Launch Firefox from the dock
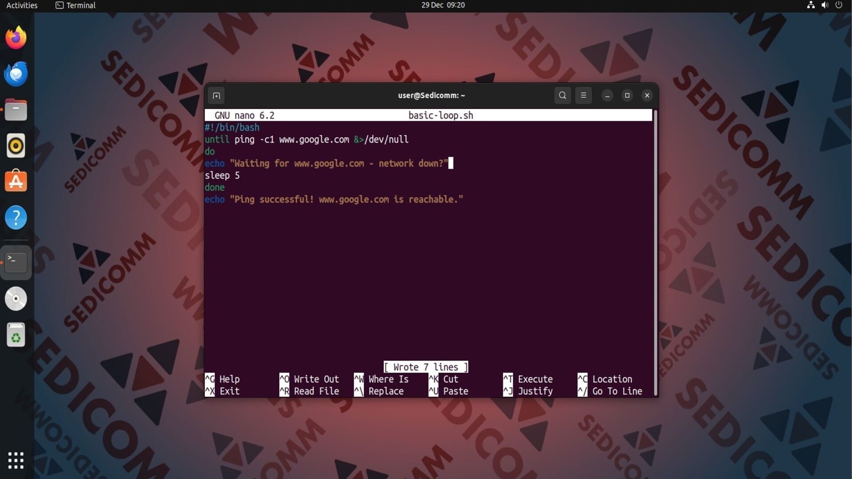The width and height of the screenshot is (852, 479). (16, 38)
